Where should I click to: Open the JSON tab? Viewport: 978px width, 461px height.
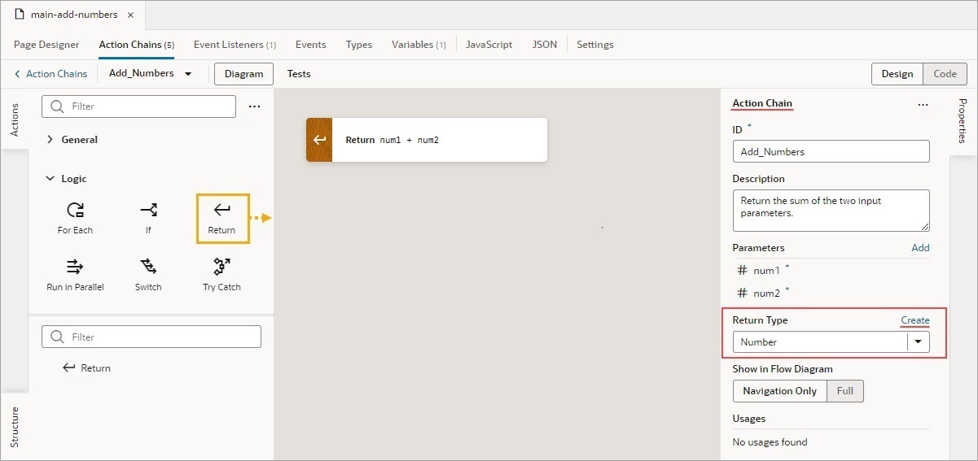coord(545,45)
